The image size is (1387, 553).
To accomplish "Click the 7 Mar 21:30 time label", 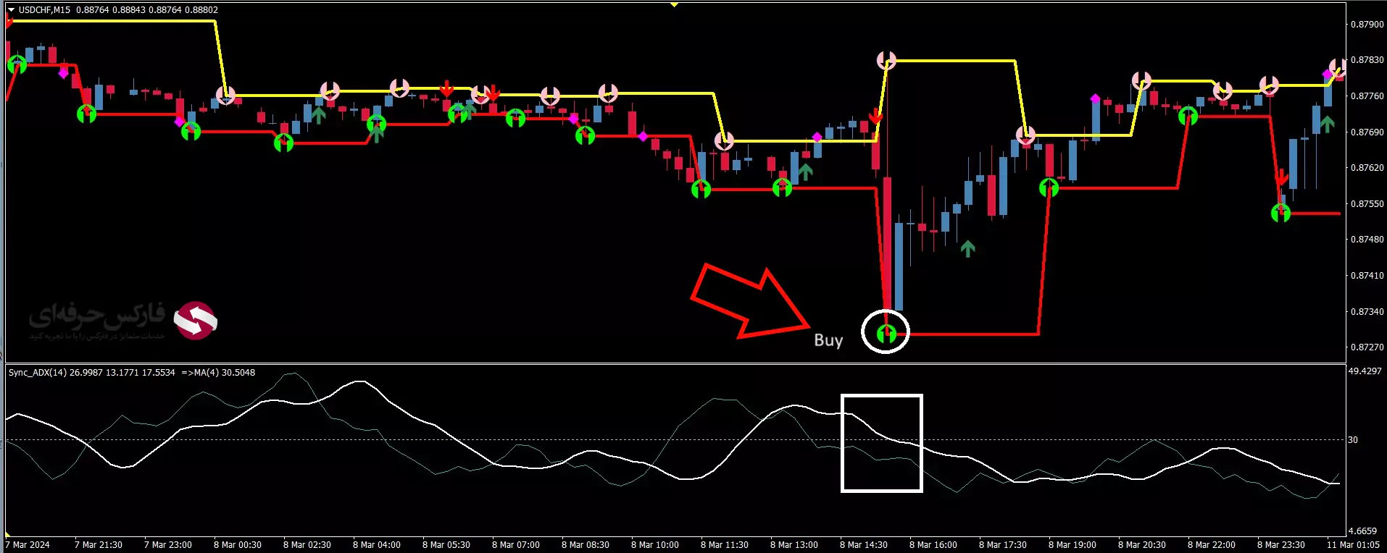I will click(x=99, y=545).
